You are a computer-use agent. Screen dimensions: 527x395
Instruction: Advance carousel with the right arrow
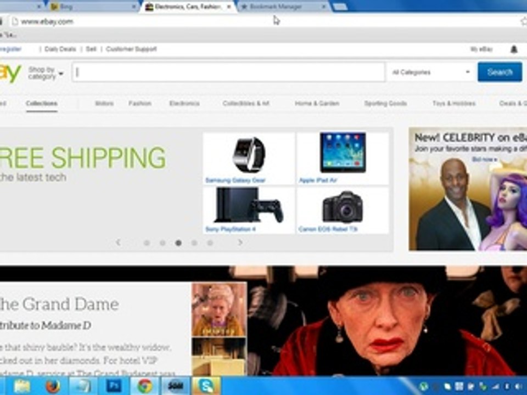pyautogui.click(x=240, y=242)
